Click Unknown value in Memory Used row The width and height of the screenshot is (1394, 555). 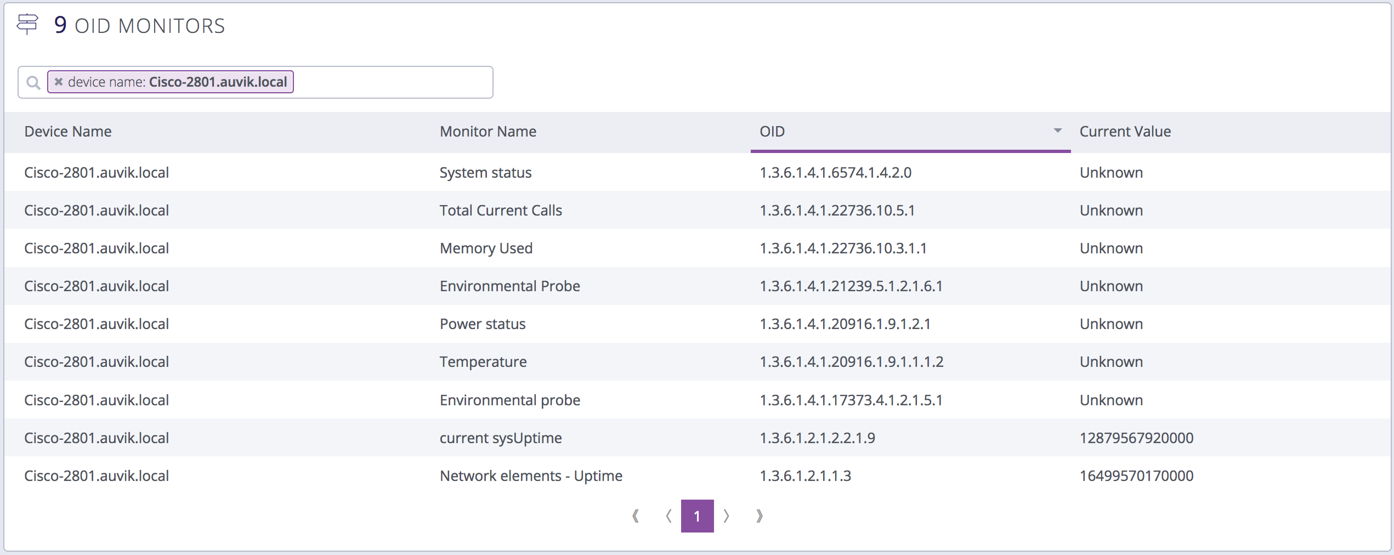pos(1111,248)
